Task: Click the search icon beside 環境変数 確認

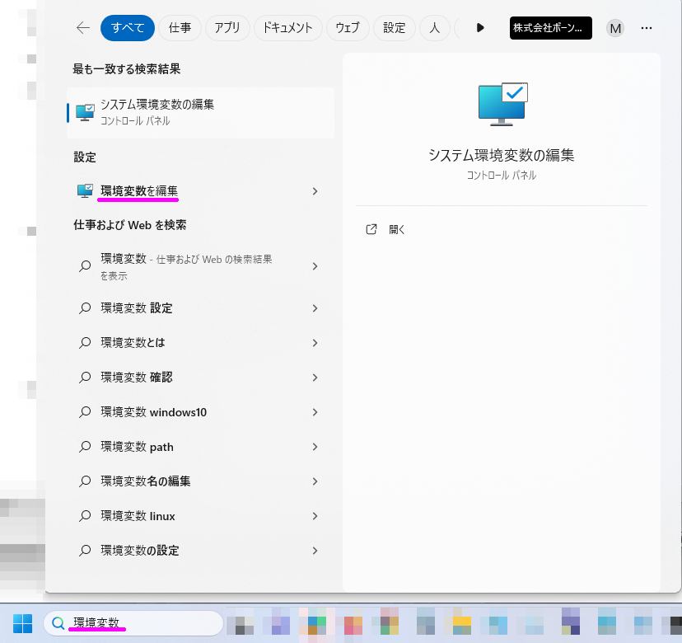Action: (x=85, y=378)
